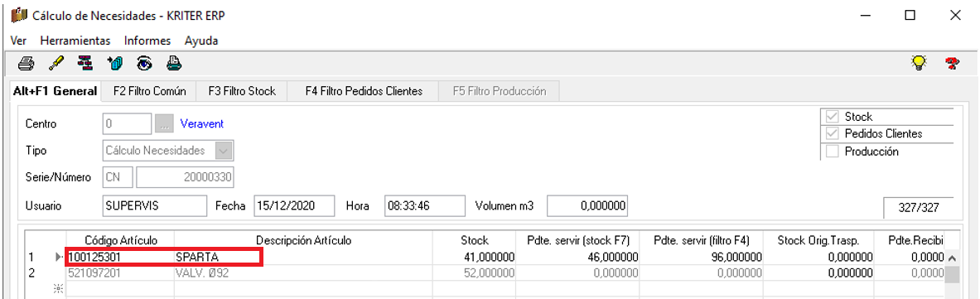Viewport: 980px width, 299px height.
Task: Open the red question mark help icon
Action: [x=952, y=63]
